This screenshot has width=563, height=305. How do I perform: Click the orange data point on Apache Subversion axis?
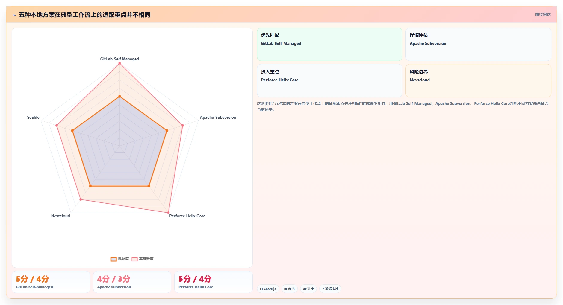click(x=167, y=131)
